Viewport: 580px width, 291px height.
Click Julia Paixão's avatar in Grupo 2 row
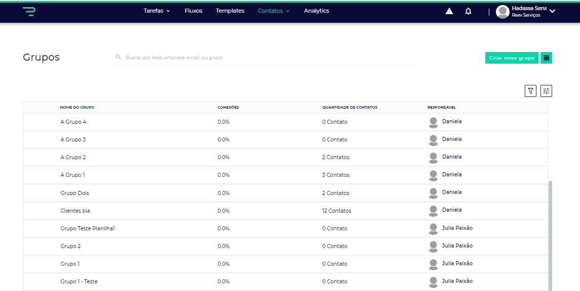(433, 246)
